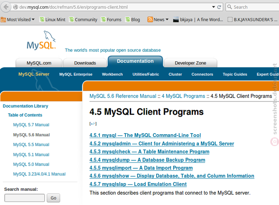The height and width of the screenshot is (205, 279).
Task: Open 4.5.6 mysqlshow link
Action: point(172,176)
